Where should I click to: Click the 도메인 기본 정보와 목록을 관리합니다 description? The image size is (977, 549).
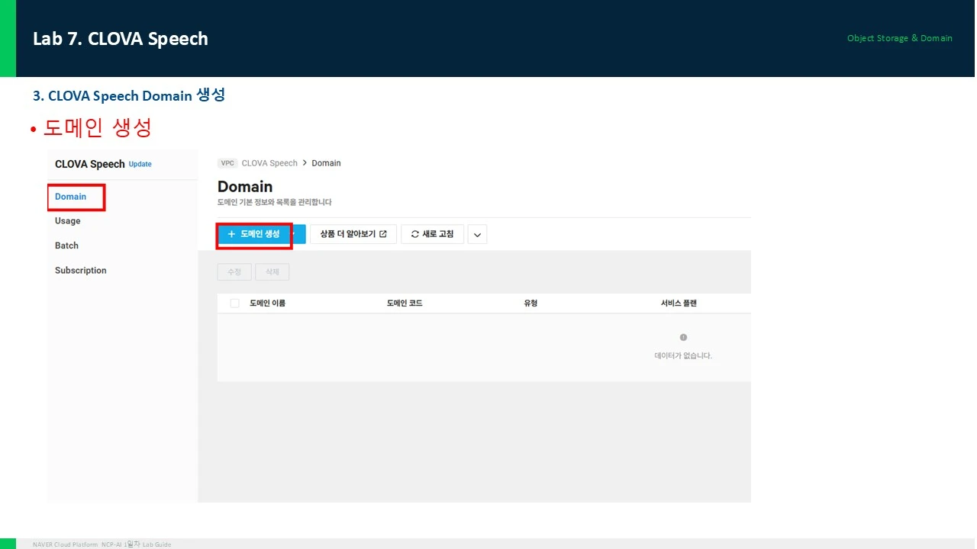275,203
